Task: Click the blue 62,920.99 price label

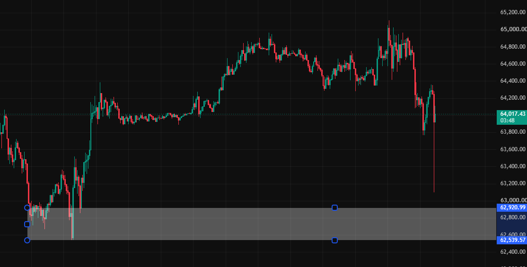Action: (511, 207)
